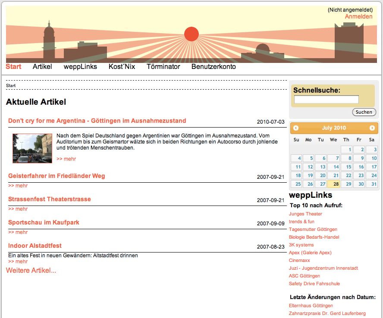Select July 1 in the calendar
Image resolution: width=383 pixels, height=318 pixels.
tap(346, 150)
